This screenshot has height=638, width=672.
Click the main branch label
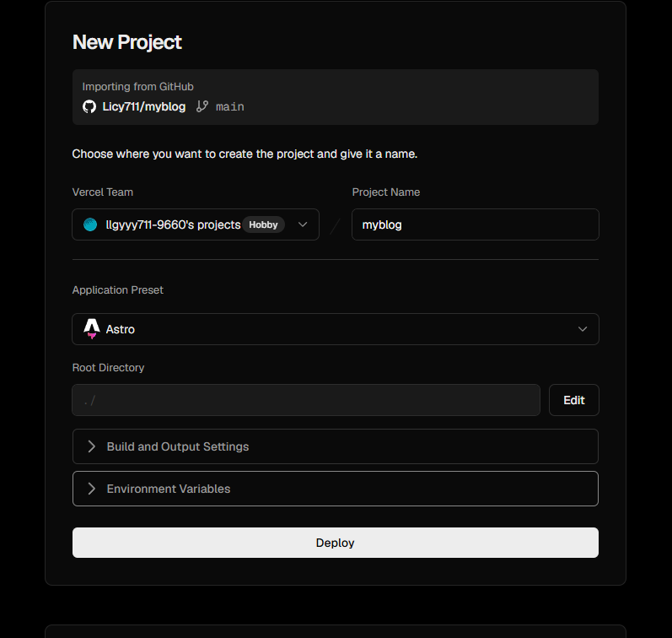pyautogui.click(x=229, y=106)
